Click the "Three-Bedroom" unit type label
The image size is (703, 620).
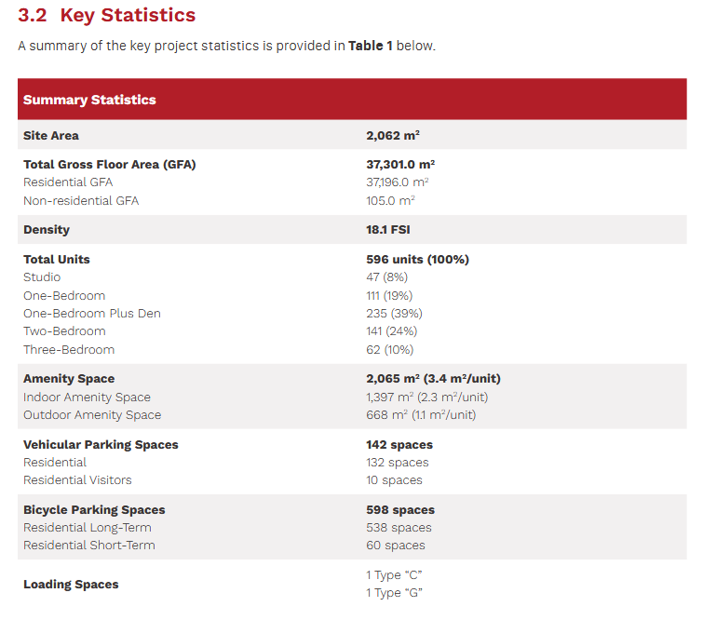point(69,350)
